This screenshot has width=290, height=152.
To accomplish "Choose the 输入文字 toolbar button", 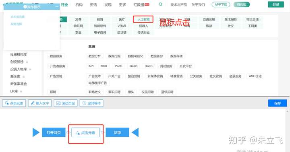I will pyautogui.click(x=40, y=103).
